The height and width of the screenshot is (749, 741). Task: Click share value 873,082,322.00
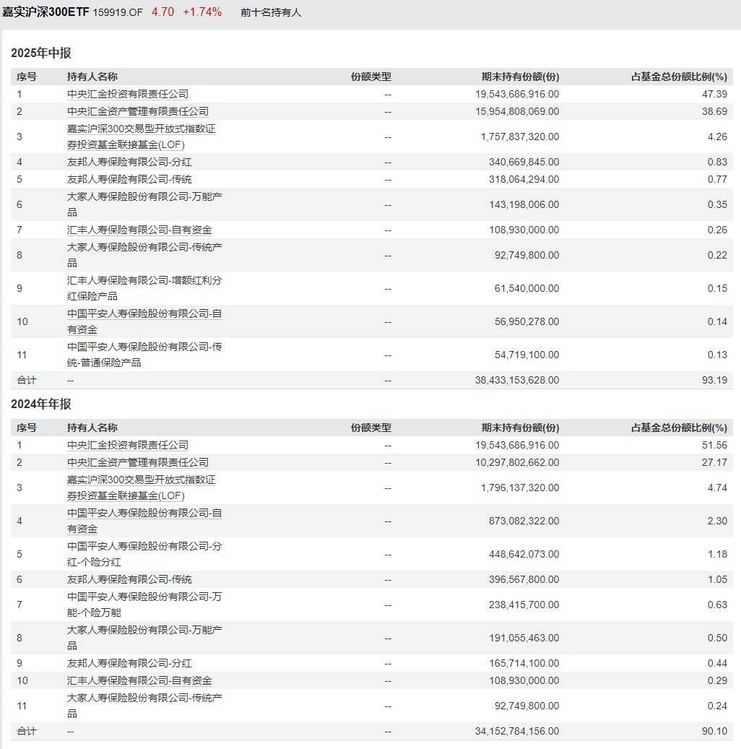point(524,521)
